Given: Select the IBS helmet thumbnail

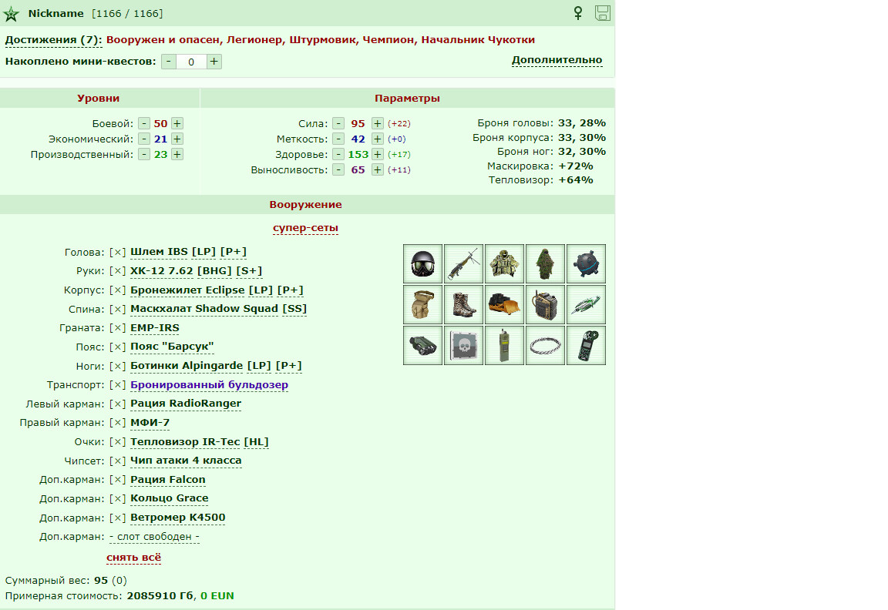Looking at the screenshot, I should 423,263.
